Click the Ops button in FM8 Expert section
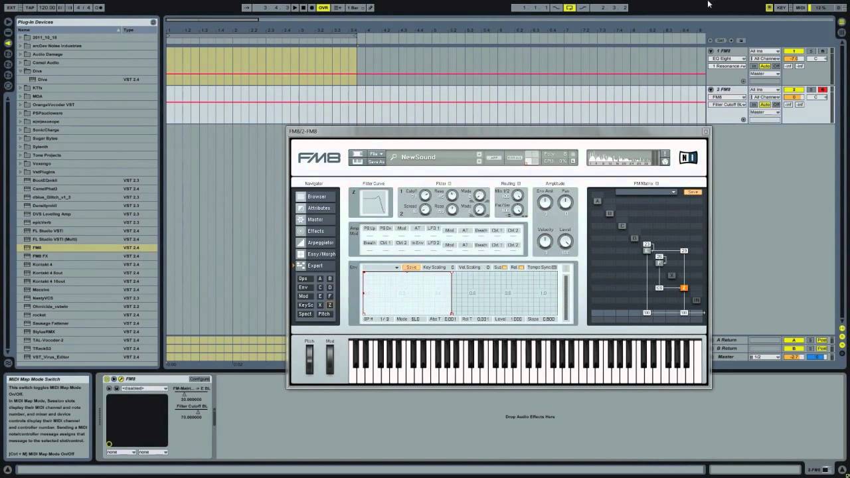The image size is (850, 478). point(304,279)
